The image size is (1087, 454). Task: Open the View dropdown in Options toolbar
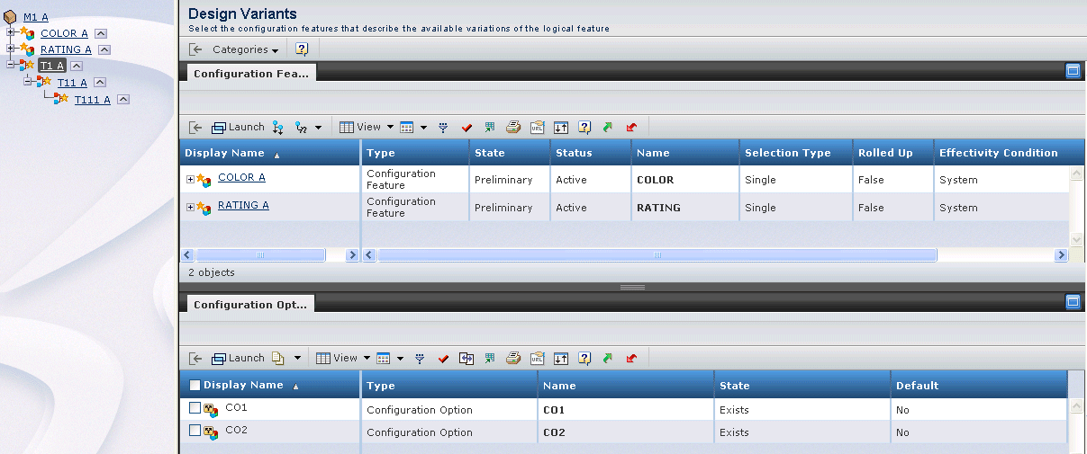343,358
